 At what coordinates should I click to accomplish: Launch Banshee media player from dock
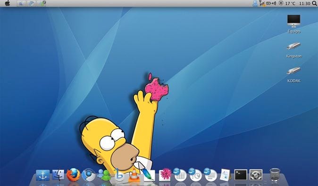coord(119,175)
